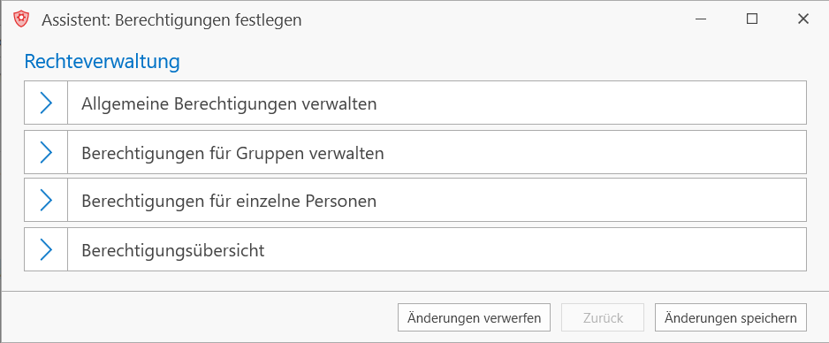Click empty space right of the Rechteverwaltung heading
829x343 pixels.
(x=491, y=62)
